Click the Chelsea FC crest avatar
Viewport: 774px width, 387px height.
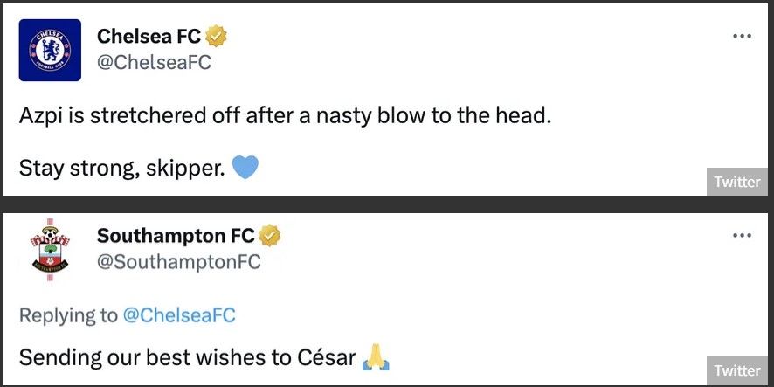[50, 50]
